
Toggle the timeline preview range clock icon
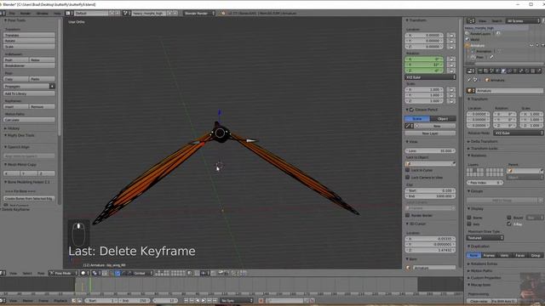tap(74, 300)
